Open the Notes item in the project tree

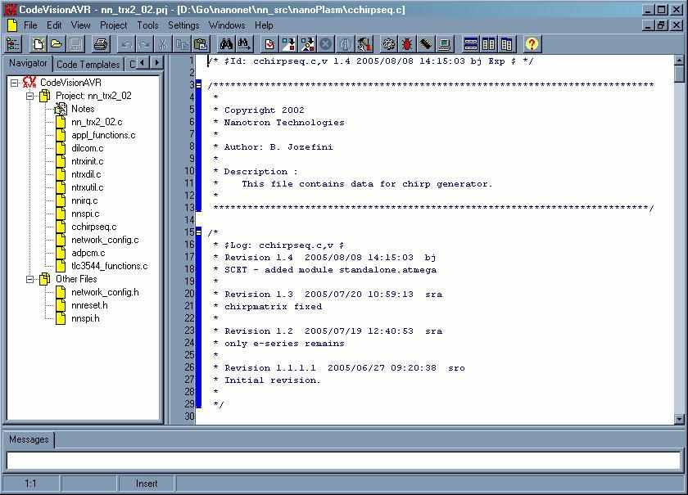[83, 109]
